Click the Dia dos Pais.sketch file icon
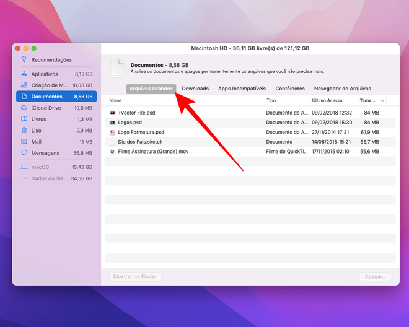Screen dimensions: 409x327 tap(112, 142)
